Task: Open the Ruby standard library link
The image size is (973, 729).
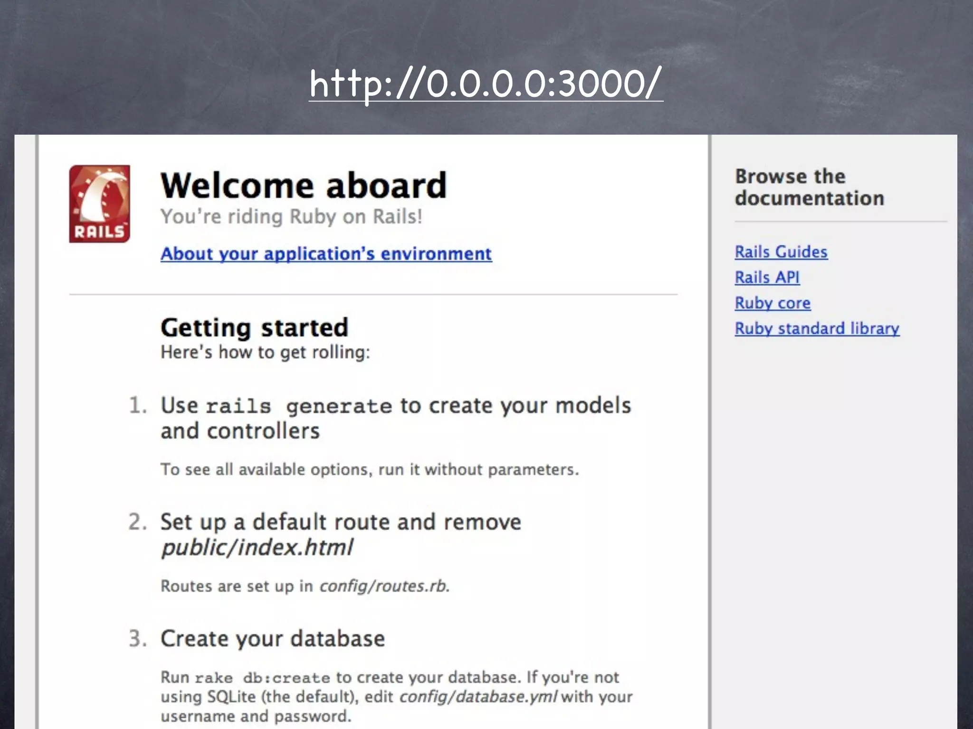Action: coord(817,328)
